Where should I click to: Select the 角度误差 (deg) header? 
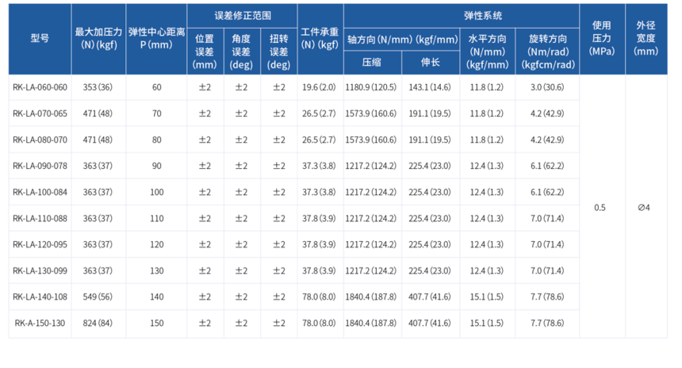(241, 52)
